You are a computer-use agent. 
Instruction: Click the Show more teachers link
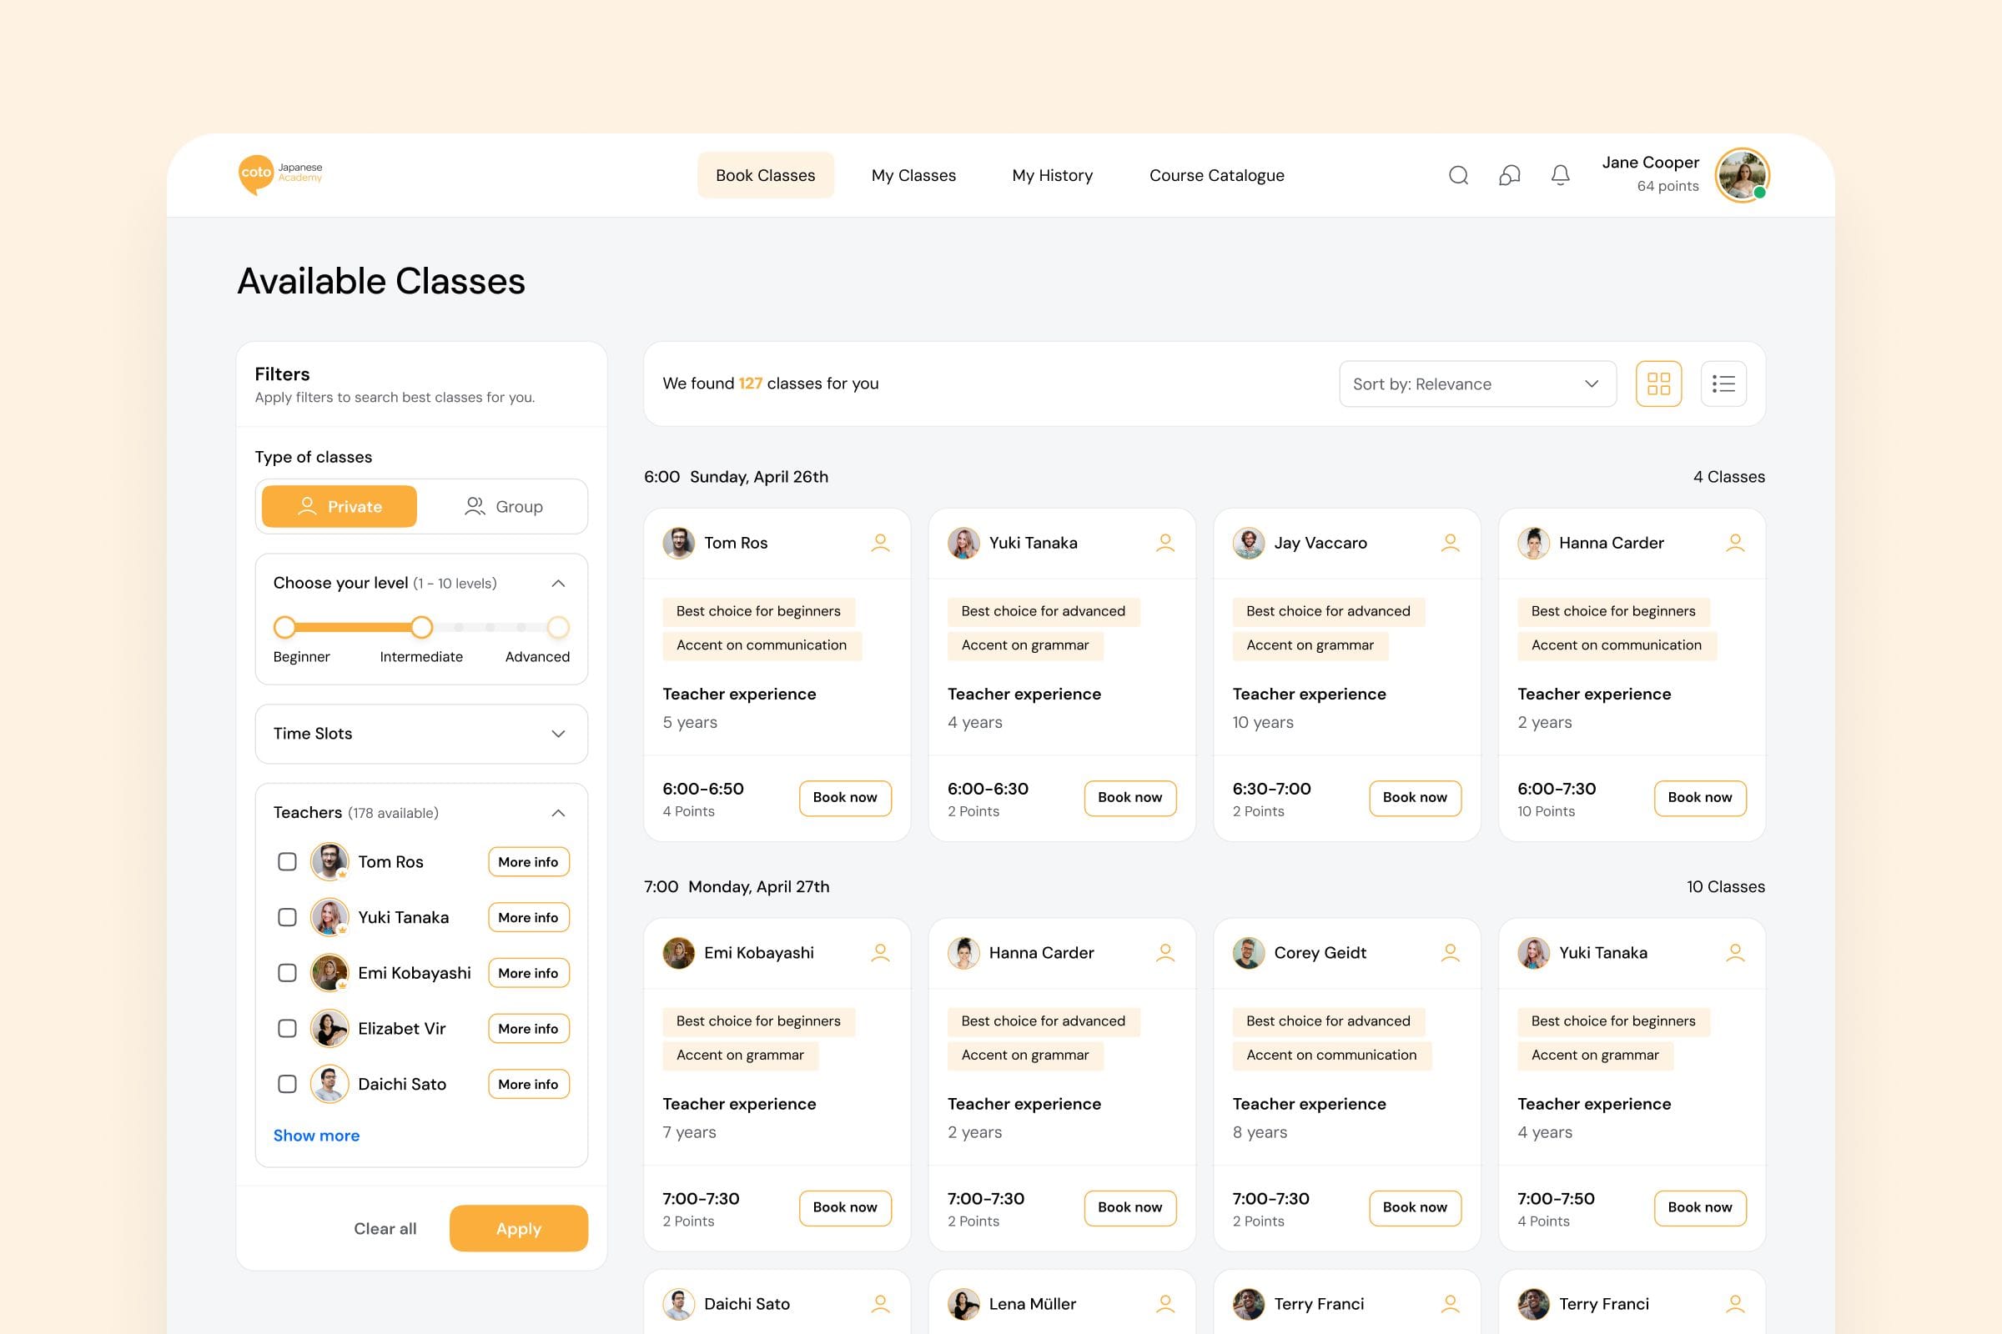[316, 1135]
